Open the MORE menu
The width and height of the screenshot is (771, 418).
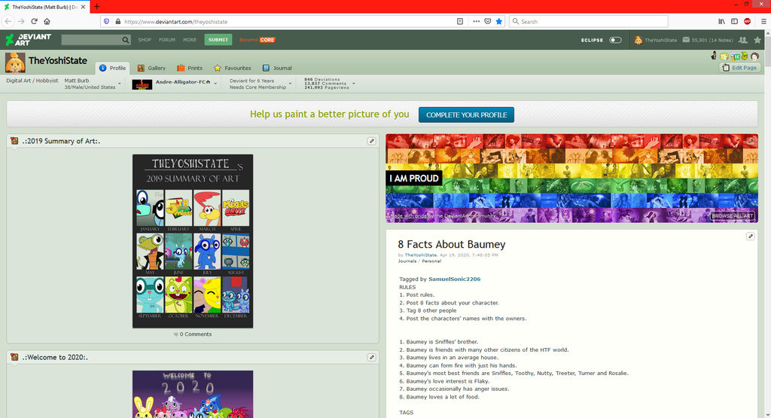[x=190, y=40]
